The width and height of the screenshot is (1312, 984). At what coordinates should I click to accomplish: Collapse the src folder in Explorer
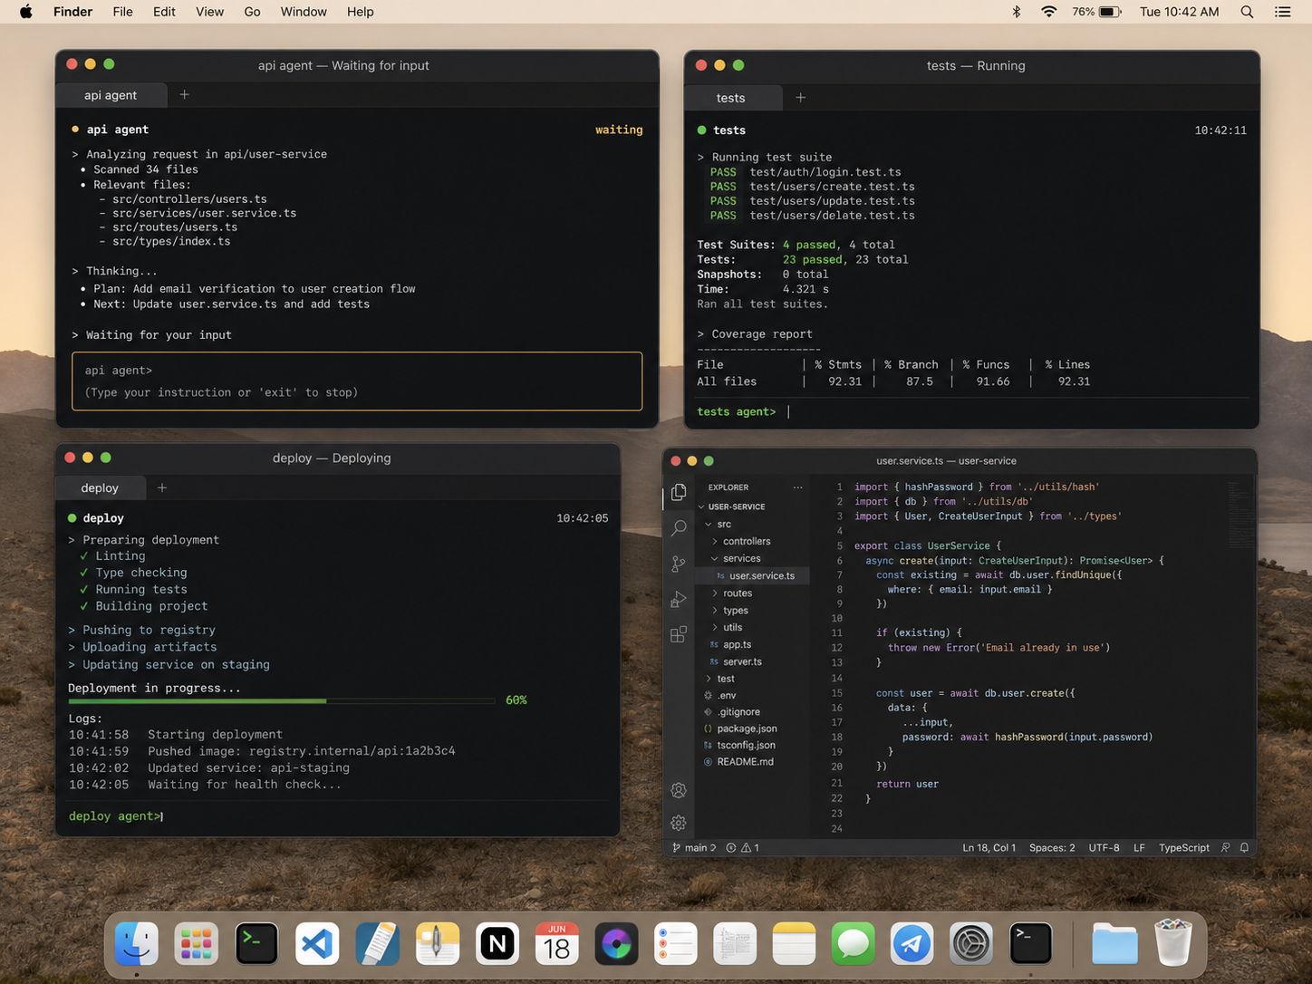click(x=709, y=525)
